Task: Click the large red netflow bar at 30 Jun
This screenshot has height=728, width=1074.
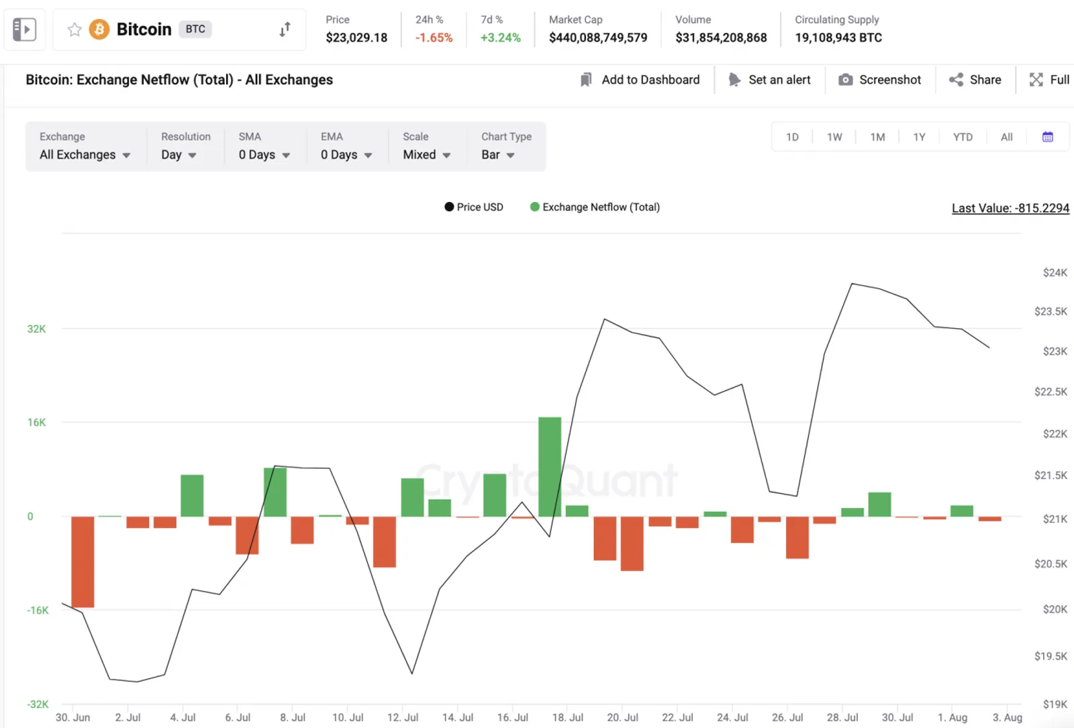Action: click(83, 562)
